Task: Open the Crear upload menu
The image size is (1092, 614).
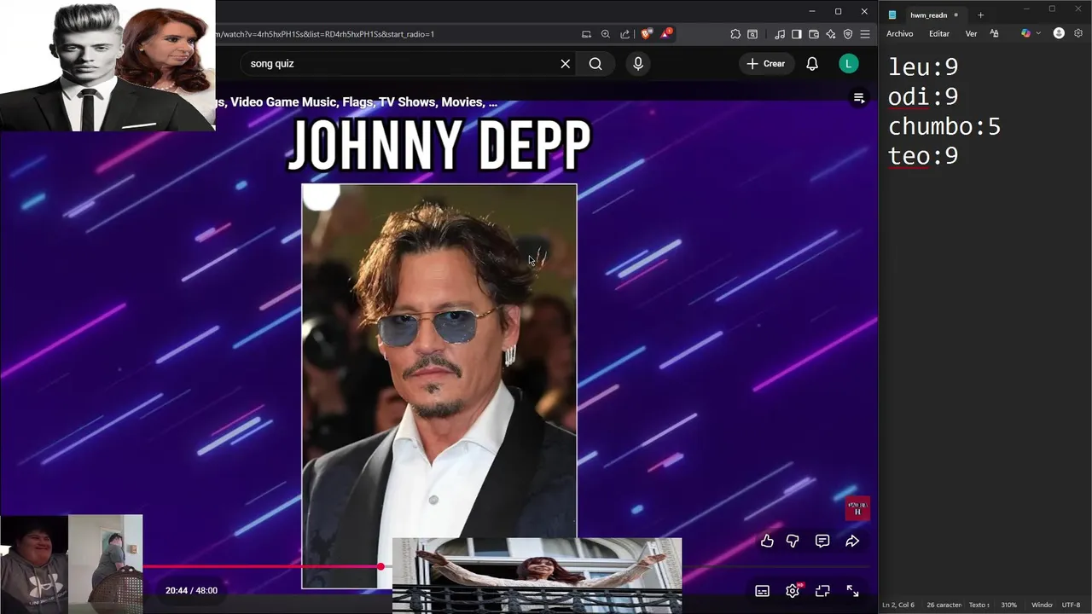Action: pos(765,64)
